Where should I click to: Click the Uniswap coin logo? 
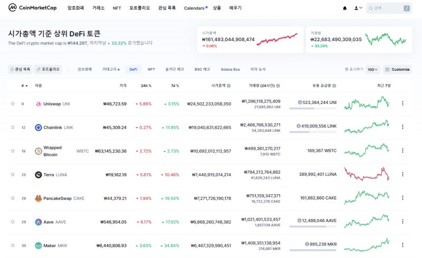click(x=39, y=104)
